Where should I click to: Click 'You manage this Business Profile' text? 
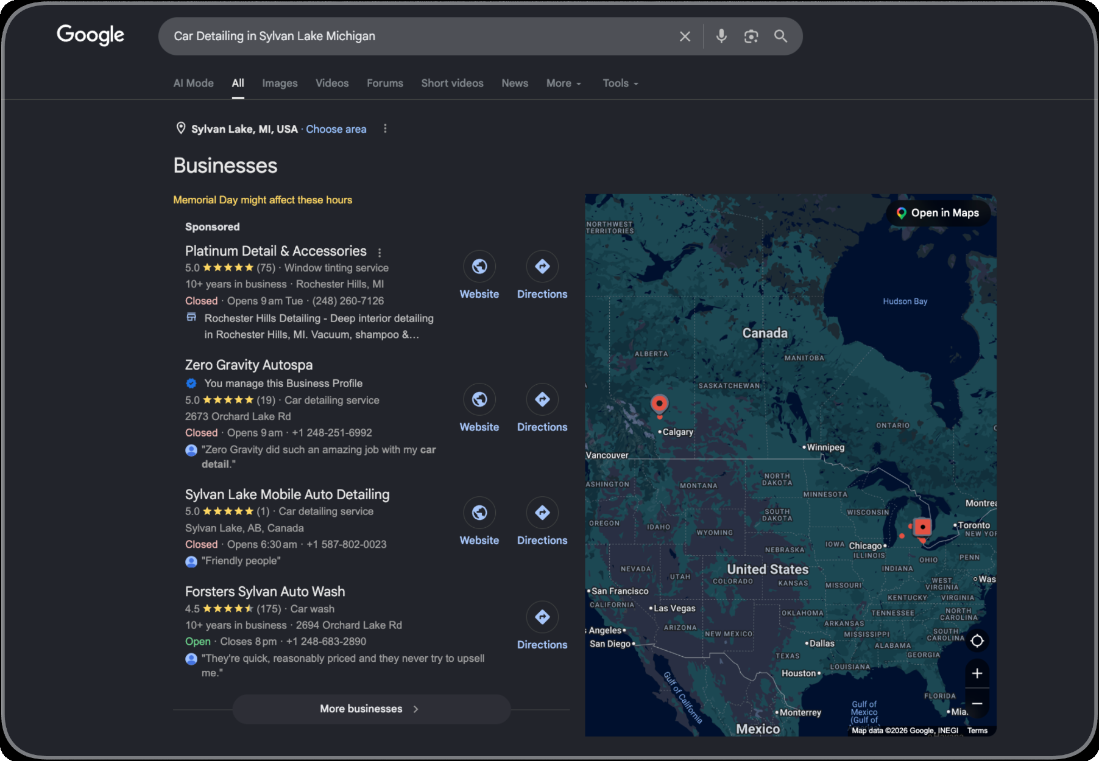tap(283, 384)
